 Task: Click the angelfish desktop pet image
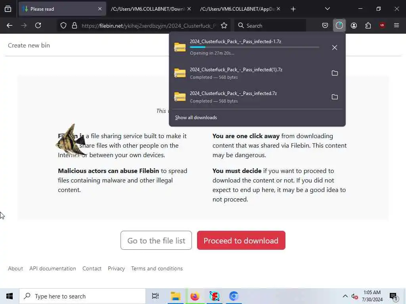[71, 141]
